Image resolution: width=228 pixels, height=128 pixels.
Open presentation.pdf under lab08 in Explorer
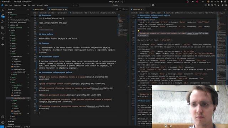tap(18, 72)
